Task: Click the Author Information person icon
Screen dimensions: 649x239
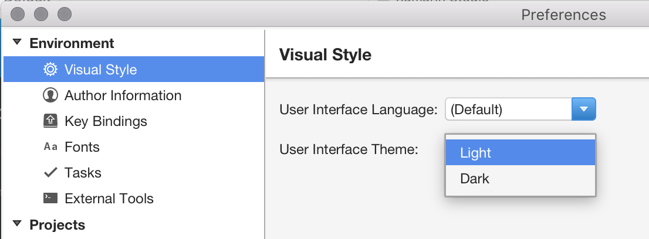Action: point(50,95)
